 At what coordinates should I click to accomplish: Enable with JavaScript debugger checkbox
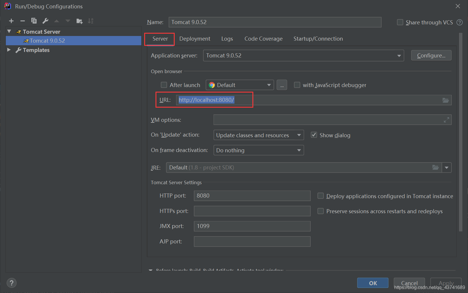297,85
